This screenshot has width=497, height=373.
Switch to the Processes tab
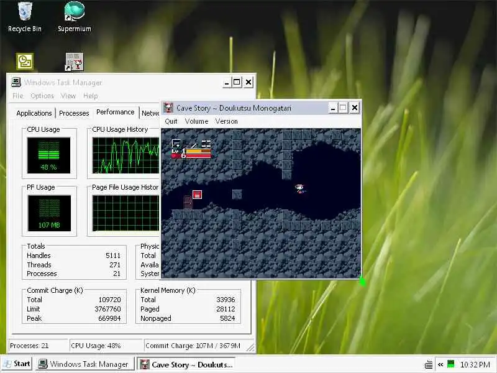[74, 113]
